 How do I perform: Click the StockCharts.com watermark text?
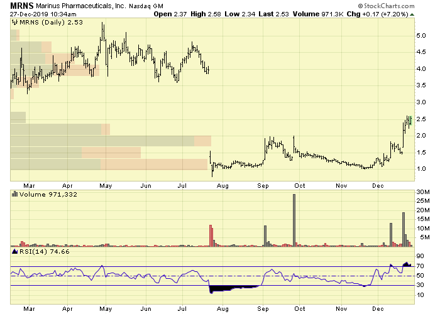tap(386, 6)
